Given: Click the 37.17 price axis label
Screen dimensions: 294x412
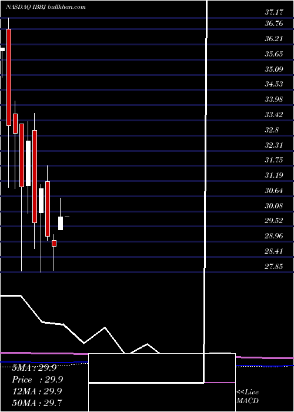Looking at the screenshot, I should [x=274, y=12].
